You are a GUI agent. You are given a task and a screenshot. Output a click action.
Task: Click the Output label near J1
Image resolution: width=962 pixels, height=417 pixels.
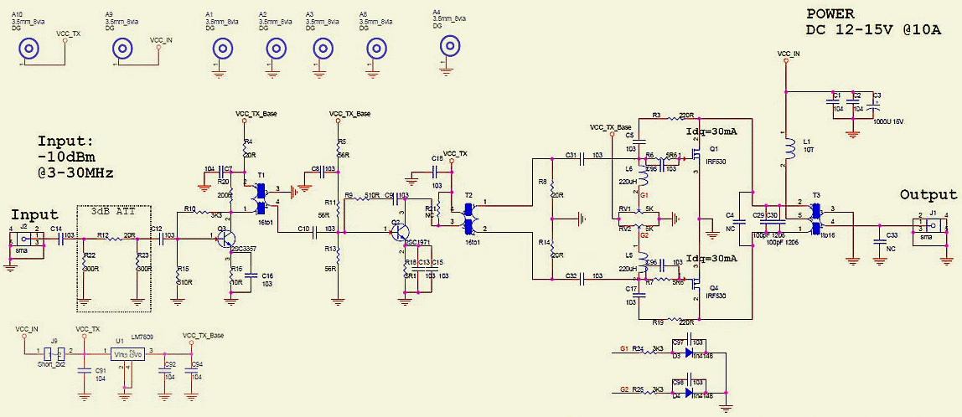(928, 194)
